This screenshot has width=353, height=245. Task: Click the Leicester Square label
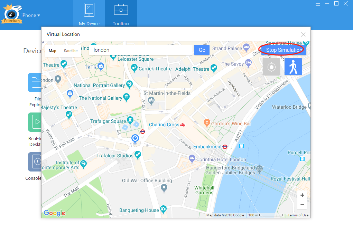pyautogui.click(x=136, y=59)
